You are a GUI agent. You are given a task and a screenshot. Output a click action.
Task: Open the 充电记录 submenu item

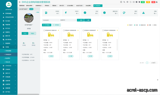pos(9,62)
